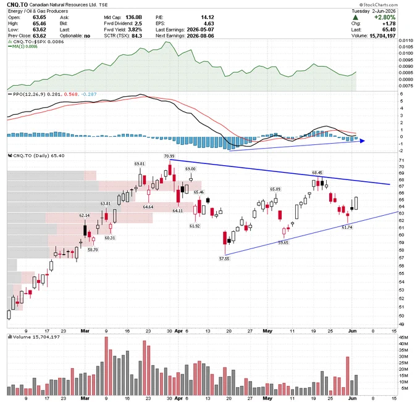Open the StockCharts.com copyright link
The width and height of the screenshot is (420, 402).
pos(379,4)
